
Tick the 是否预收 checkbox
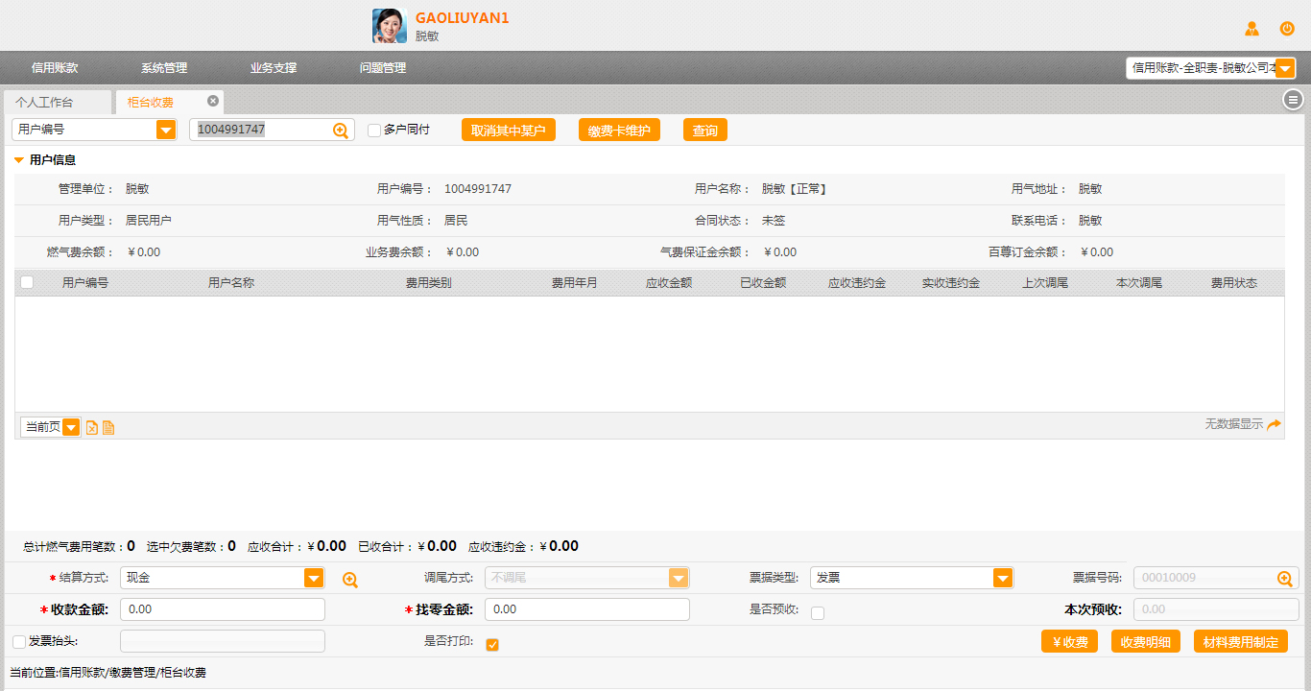pos(818,613)
